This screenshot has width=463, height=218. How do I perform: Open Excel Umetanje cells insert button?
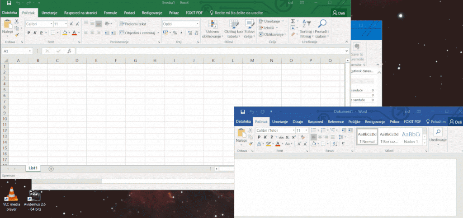pyautogui.click(x=272, y=21)
